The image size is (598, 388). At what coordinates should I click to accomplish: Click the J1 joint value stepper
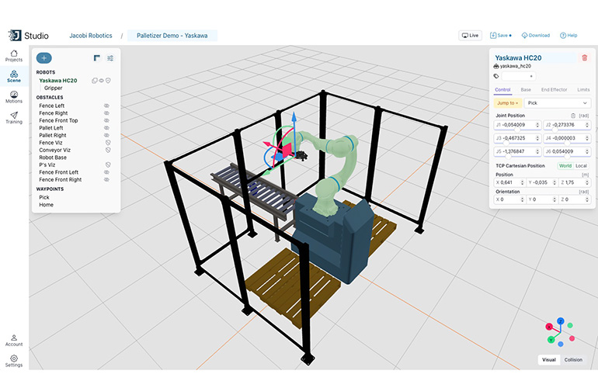point(537,124)
